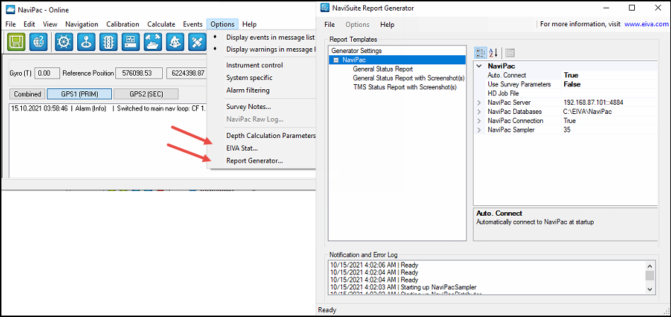Open Help menu in Report Generator
Screen dimensions: 671x317
pos(387,24)
